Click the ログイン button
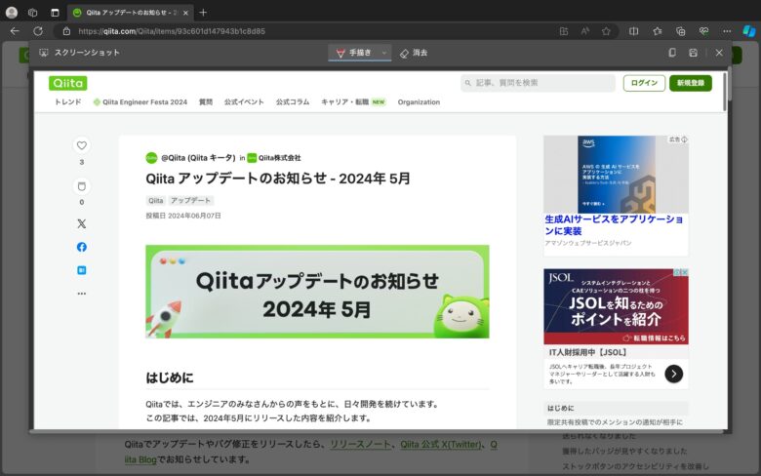The width and height of the screenshot is (761, 476). [644, 83]
